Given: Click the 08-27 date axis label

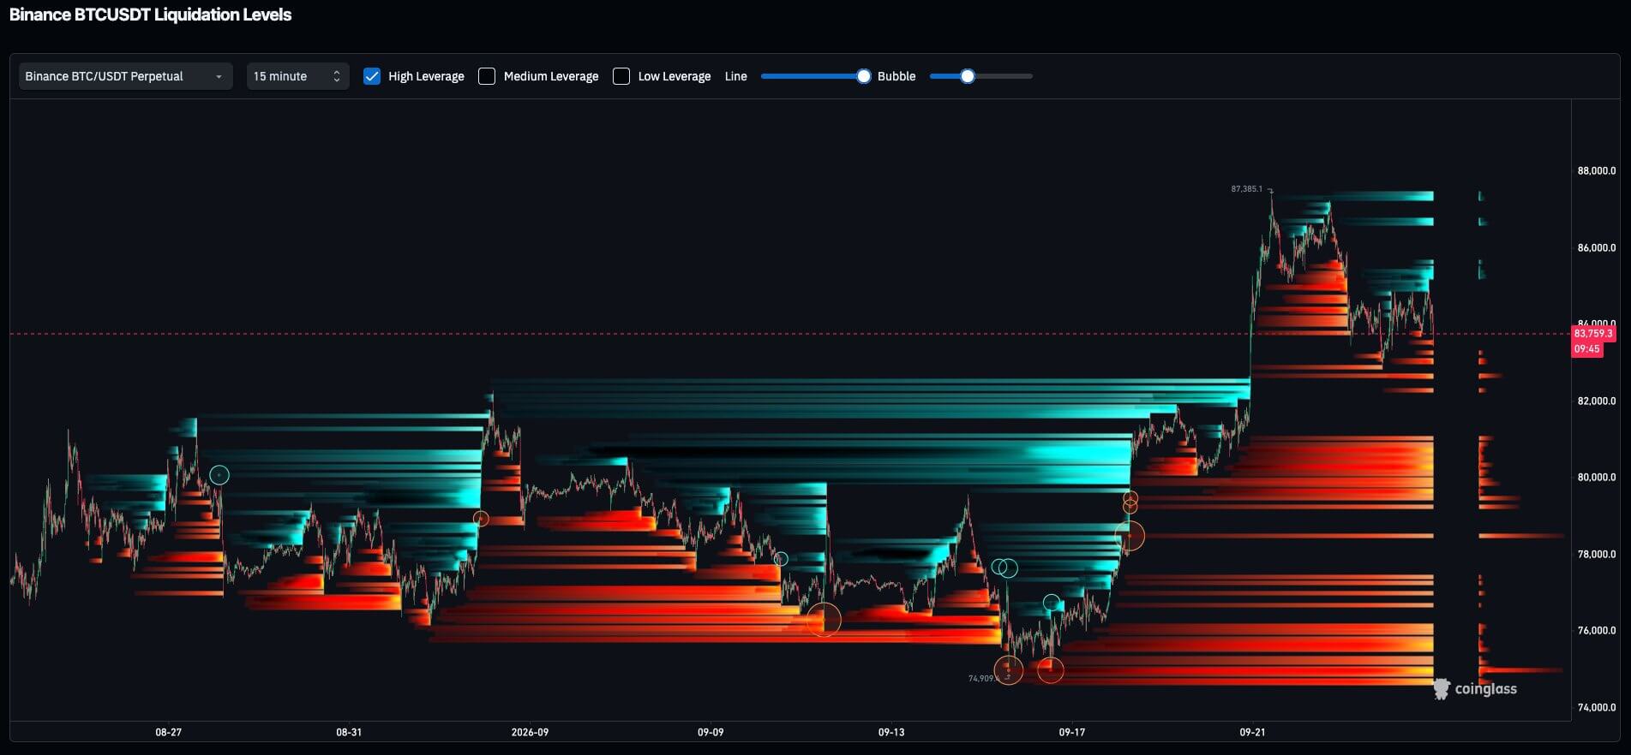Looking at the screenshot, I should (x=168, y=732).
